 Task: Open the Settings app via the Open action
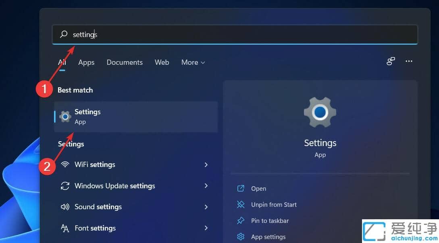tap(258, 188)
